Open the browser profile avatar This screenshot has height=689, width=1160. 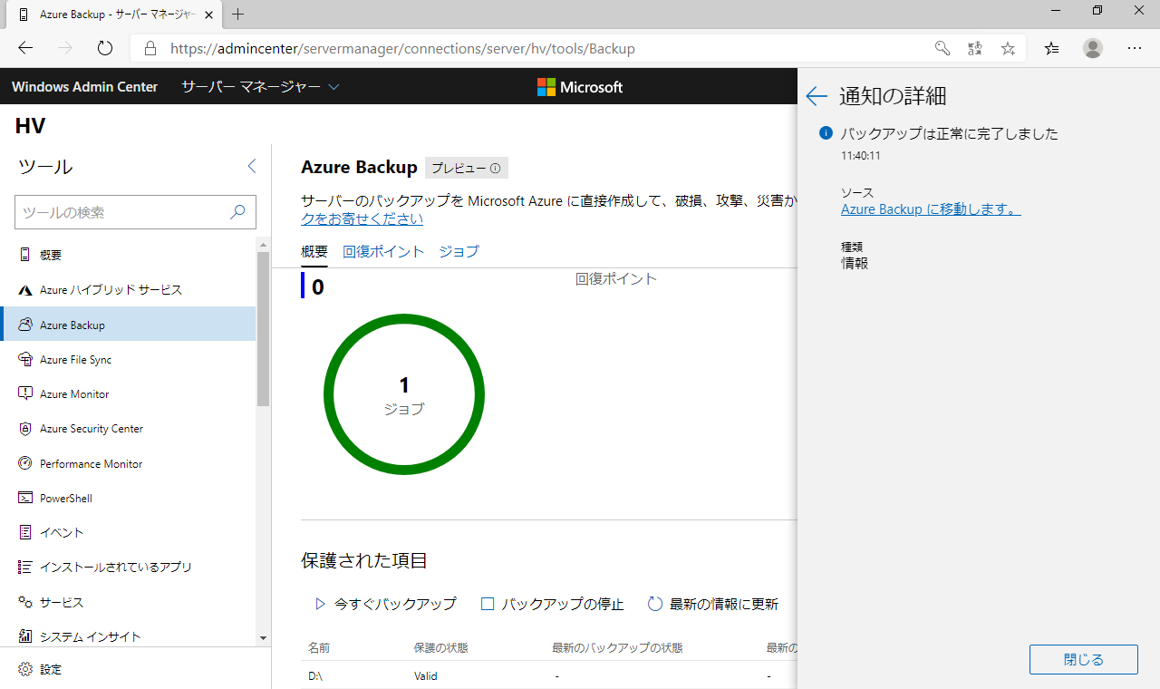pos(1093,48)
